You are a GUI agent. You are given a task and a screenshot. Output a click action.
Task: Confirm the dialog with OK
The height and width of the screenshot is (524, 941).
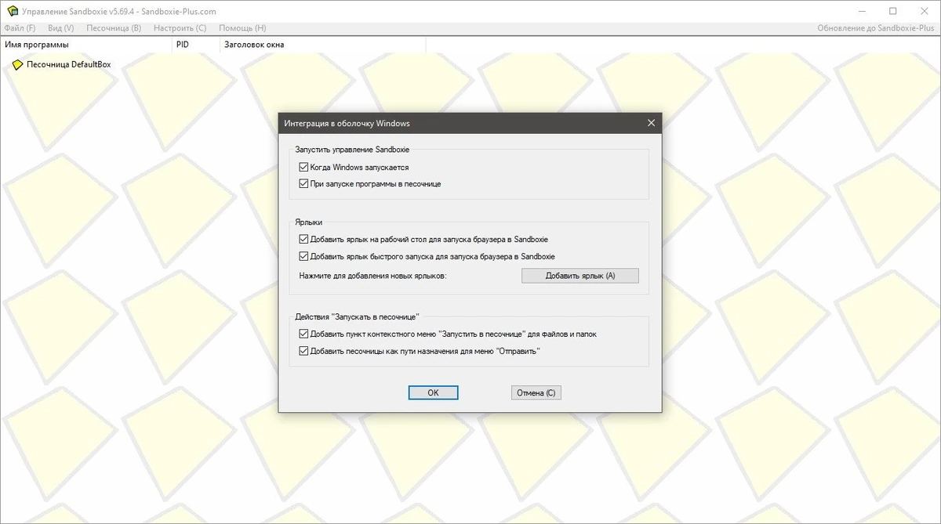click(433, 393)
